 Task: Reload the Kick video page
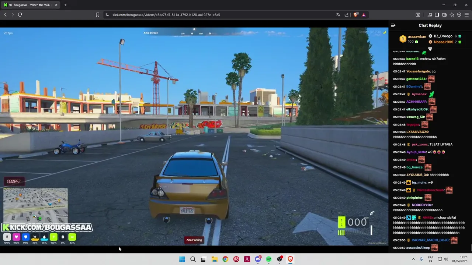[x=20, y=15]
